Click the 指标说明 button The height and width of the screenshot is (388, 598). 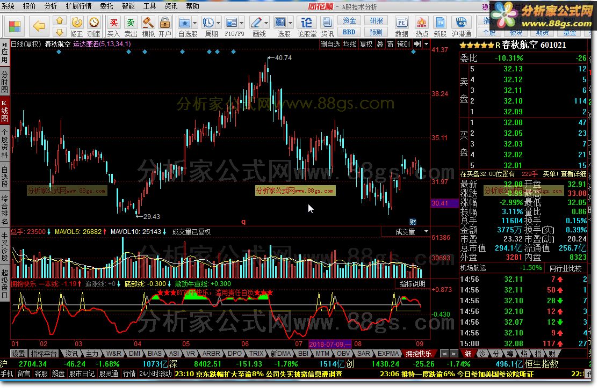coord(412,284)
